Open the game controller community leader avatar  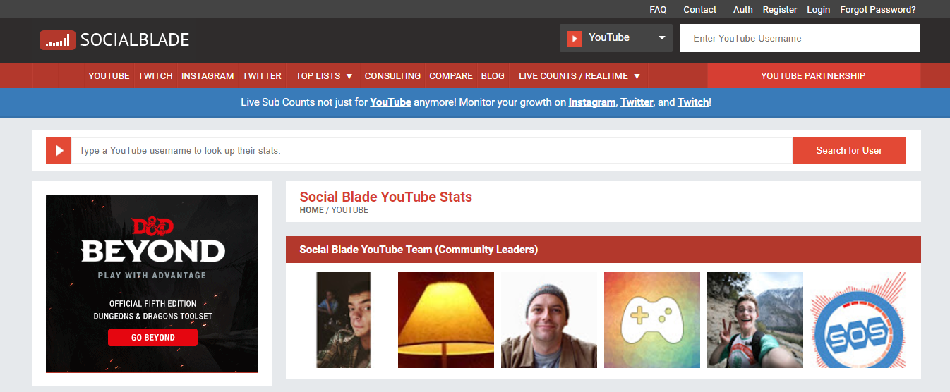click(652, 320)
